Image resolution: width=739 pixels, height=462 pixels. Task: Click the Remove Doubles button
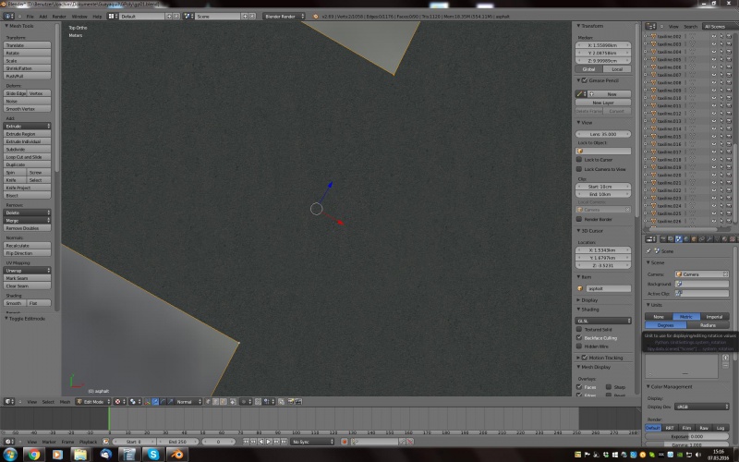click(28, 227)
